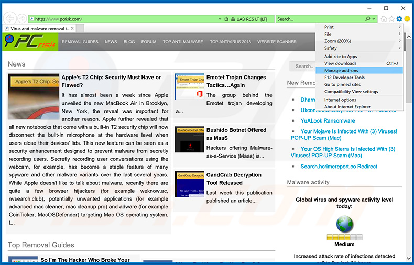
Task: Open GandCrab Decryption Tool Released article
Action: tap(234, 179)
